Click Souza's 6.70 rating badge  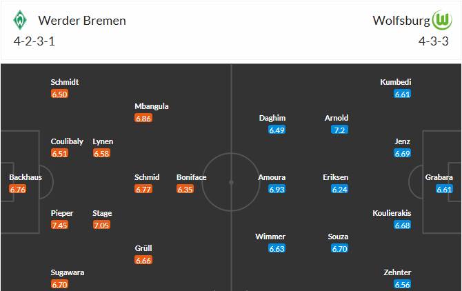point(339,248)
